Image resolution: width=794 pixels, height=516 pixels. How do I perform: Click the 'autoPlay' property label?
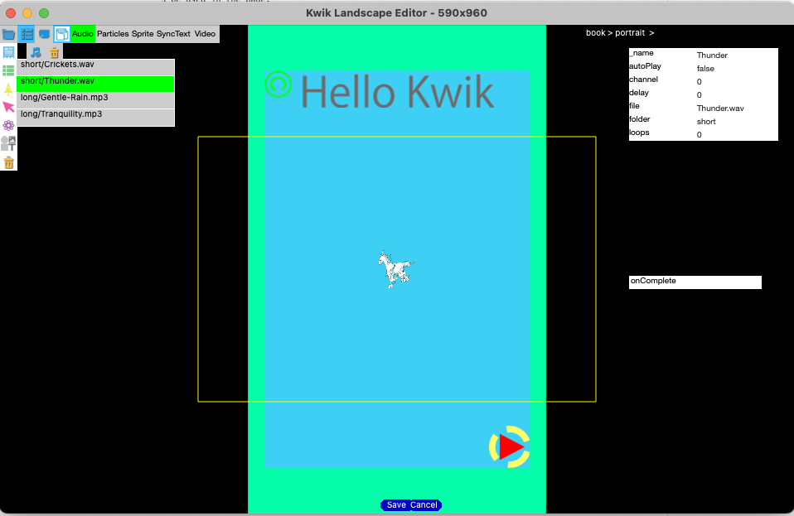pyautogui.click(x=645, y=66)
